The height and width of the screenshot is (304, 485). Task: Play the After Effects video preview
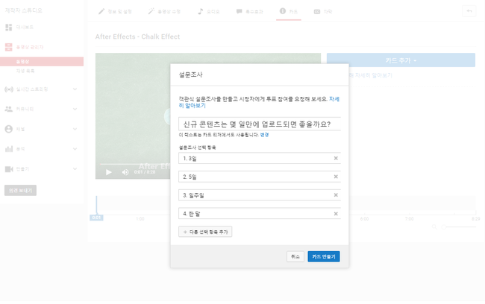tap(109, 172)
